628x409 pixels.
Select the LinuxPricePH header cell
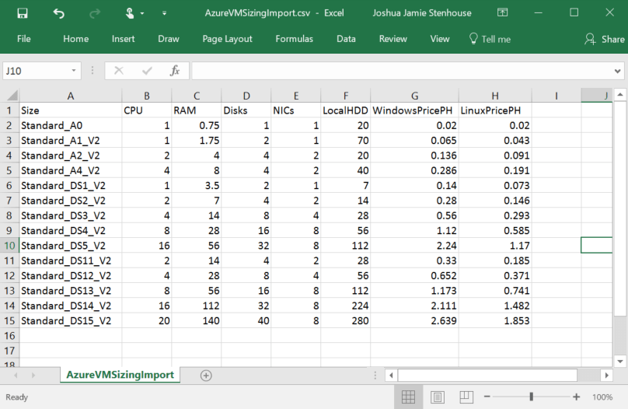point(495,110)
